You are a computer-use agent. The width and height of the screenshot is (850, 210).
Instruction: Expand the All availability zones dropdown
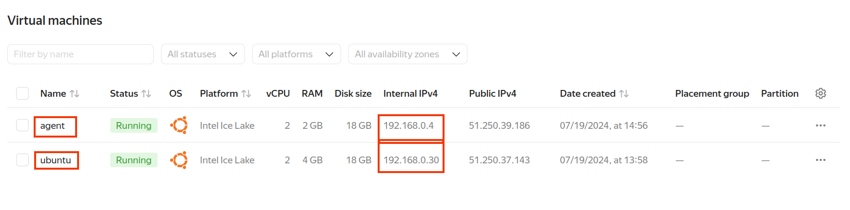(407, 54)
